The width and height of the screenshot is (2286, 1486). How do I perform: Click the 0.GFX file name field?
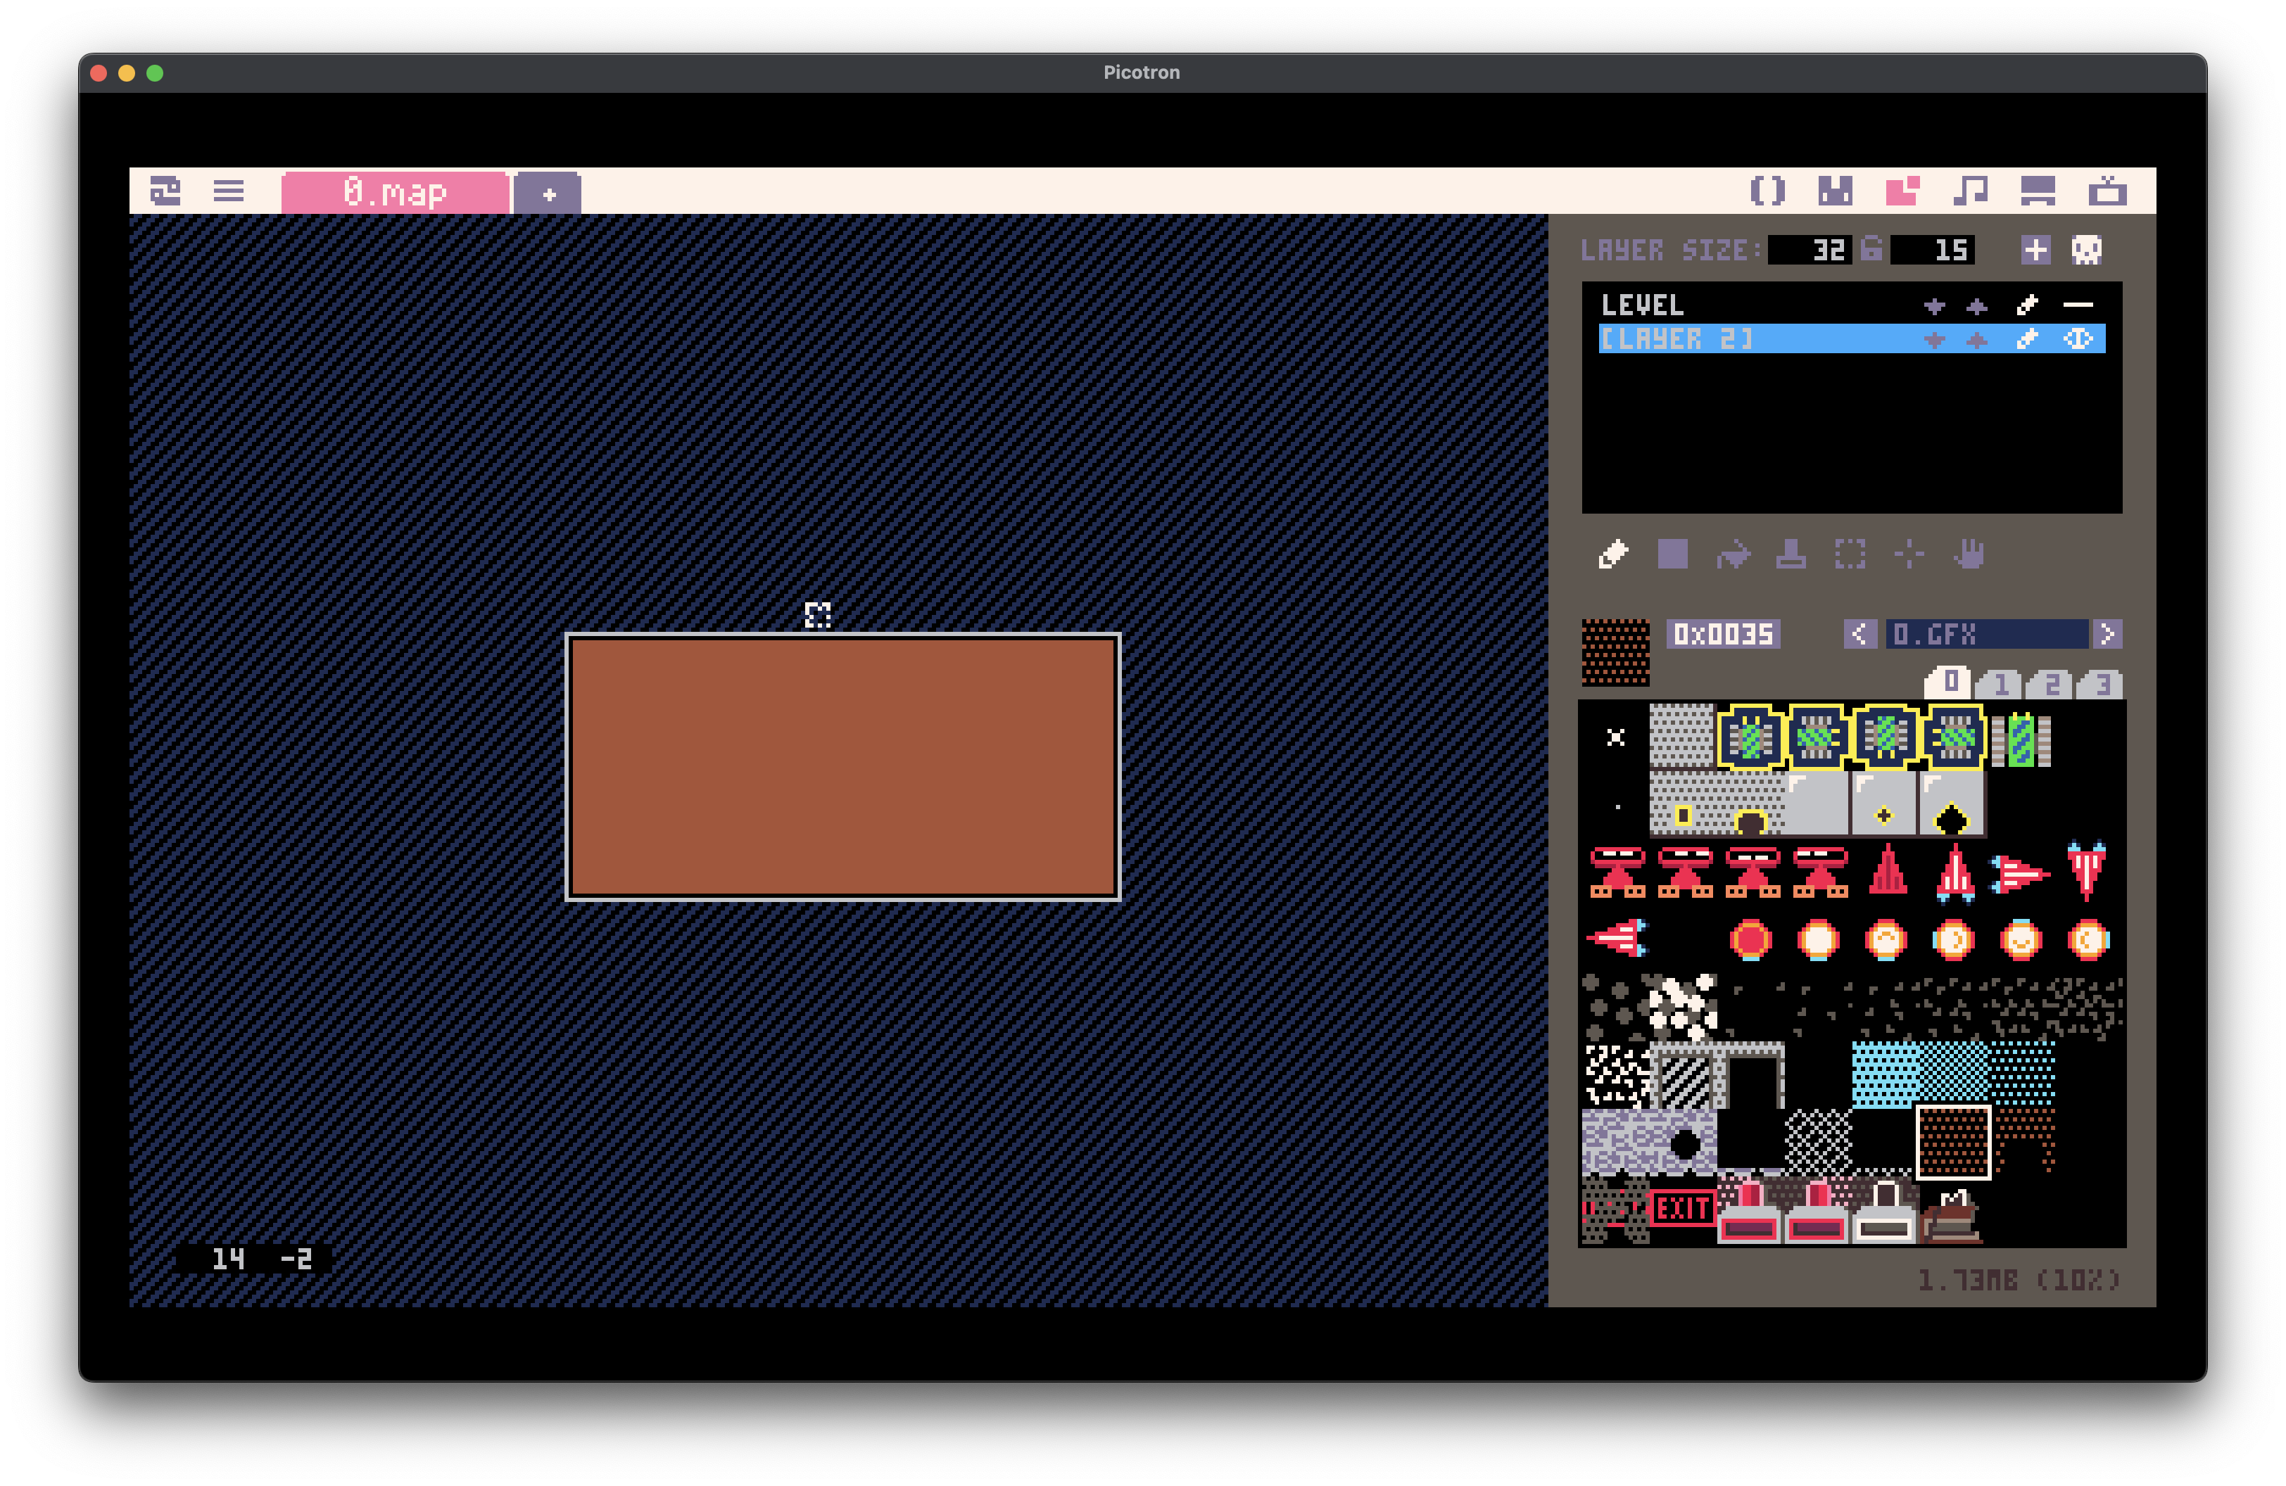(x=1988, y=635)
